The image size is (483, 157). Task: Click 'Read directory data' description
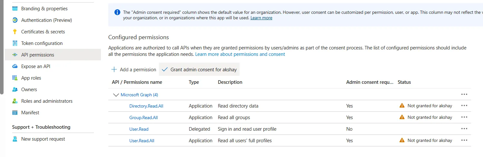tap(238, 106)
